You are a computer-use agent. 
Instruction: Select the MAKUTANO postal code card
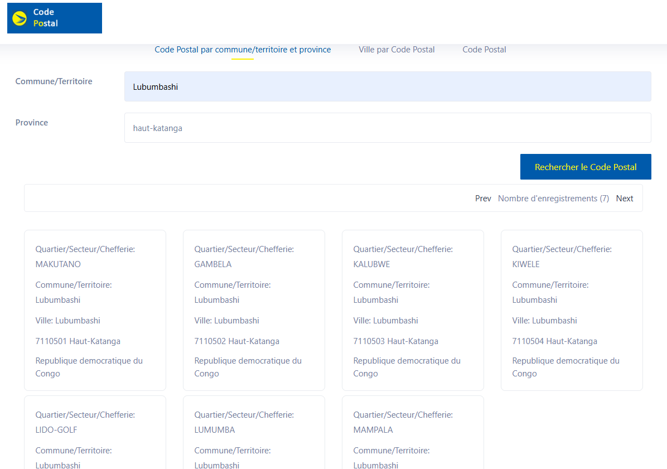[x=95, y=310]
